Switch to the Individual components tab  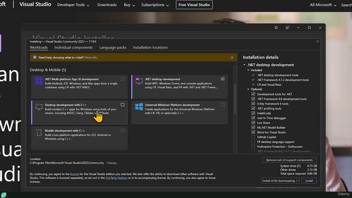point(73,47)
